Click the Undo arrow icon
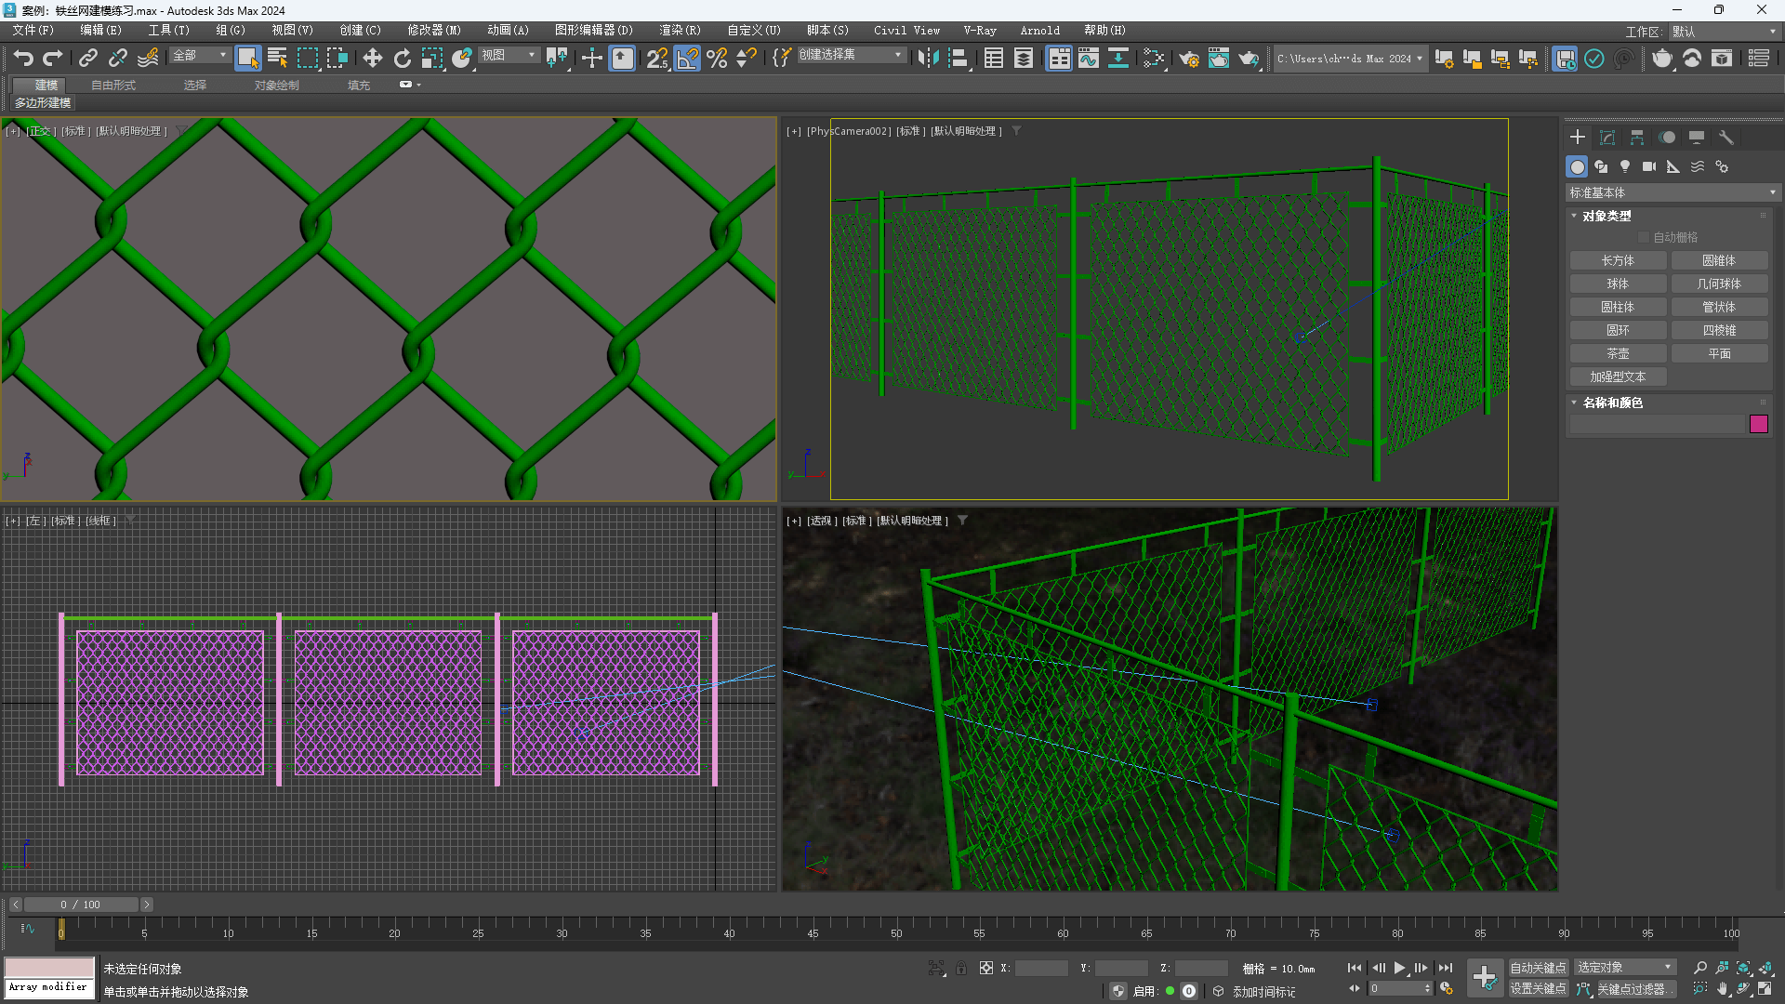The image size is (1785, 1004). pos(23,59)
